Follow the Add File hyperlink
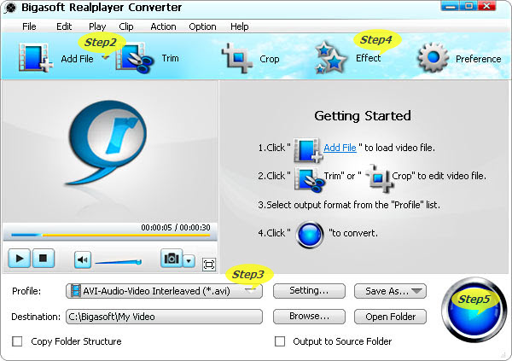This screenshot has height=361, width=512. pyautogui.click(x=340, y=148)
